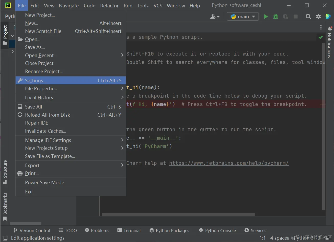This screenshot has height=242, width=334.
Task: Click the green Run button in toolbar
Action: click(x=266, y=17)
